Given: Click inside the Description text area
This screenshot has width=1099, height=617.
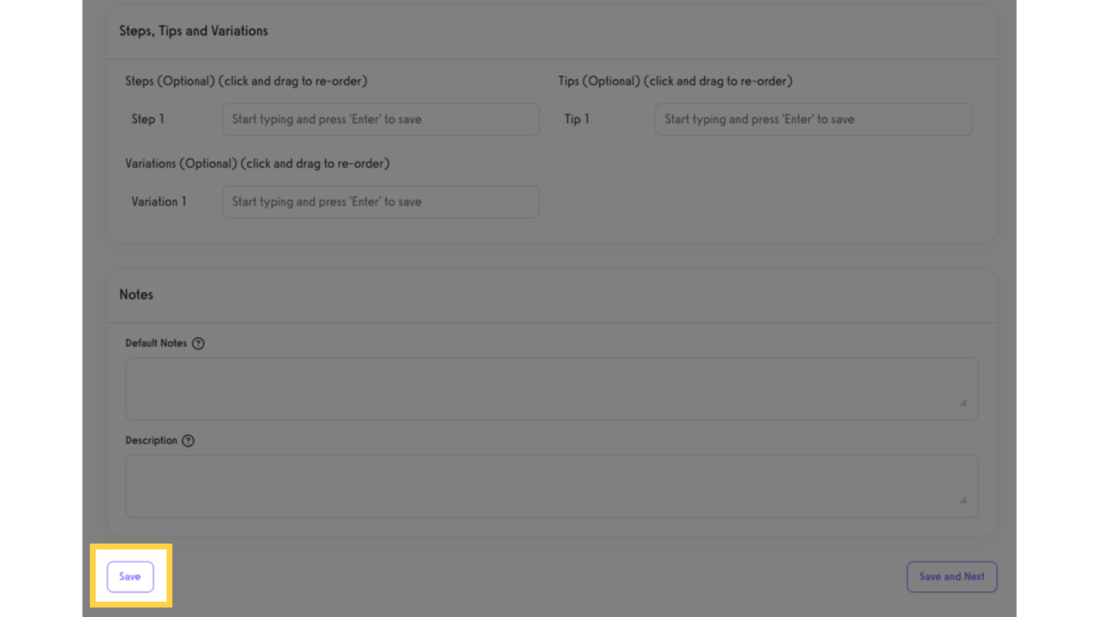Looking at the screenshot, I should pyautogui.click(x=551, y=486).
